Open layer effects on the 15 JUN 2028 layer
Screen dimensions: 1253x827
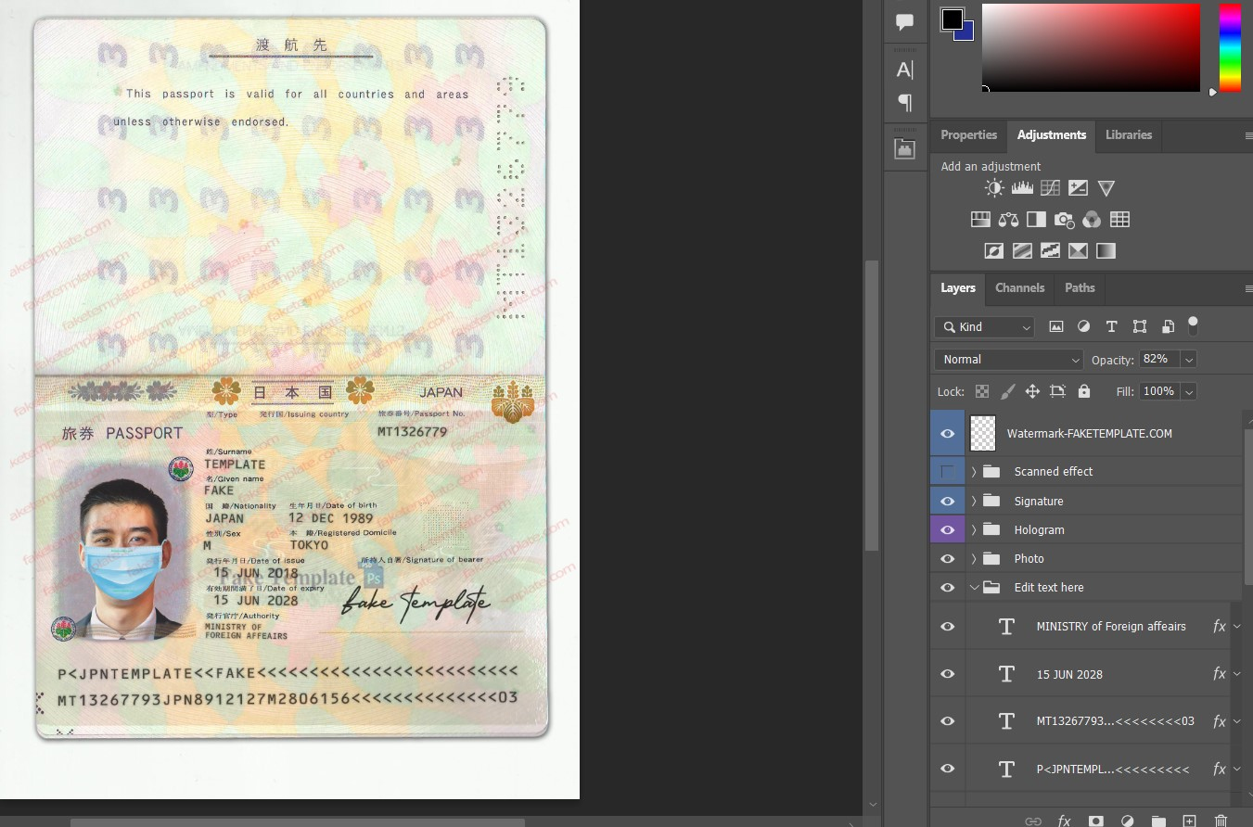(1219, 674)
